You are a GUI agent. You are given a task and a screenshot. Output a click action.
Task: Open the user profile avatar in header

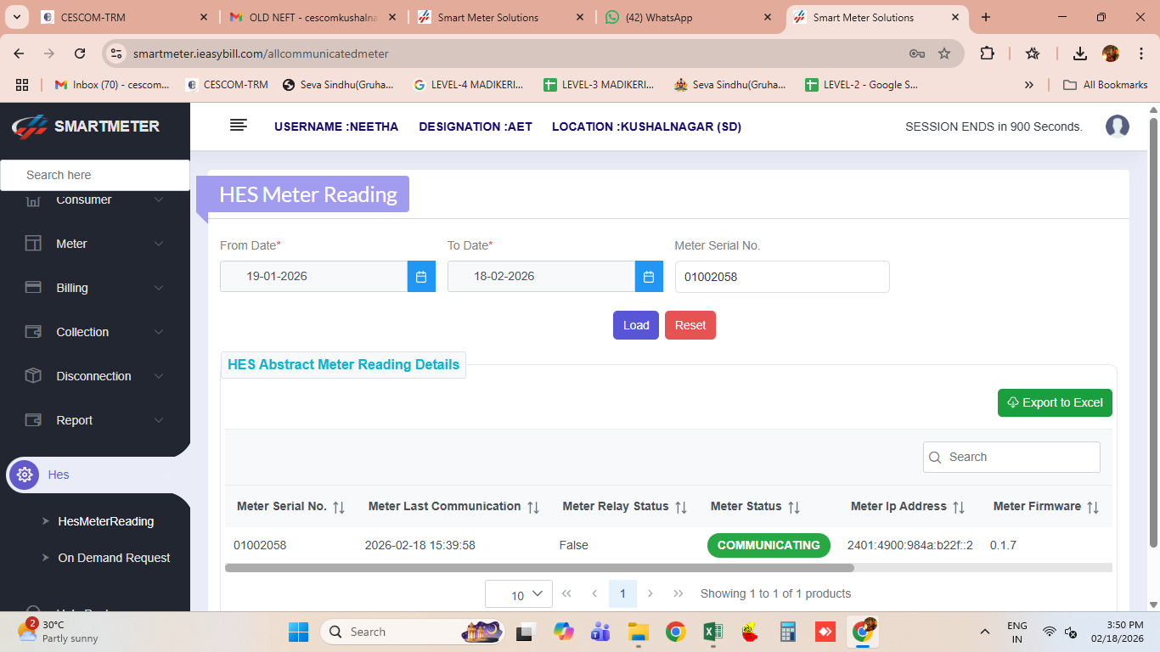1118,126
